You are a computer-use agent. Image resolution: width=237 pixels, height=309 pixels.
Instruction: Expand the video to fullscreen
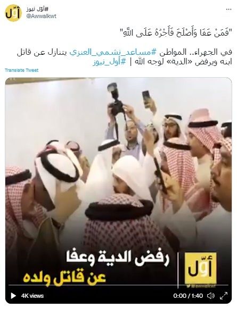click(224, 296)
